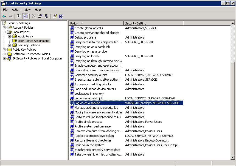Image resolution: width=236 pixels, height=166 pixels.
Task: Click the scrollbar up arrow in policy list
Action: click(233, 23)
